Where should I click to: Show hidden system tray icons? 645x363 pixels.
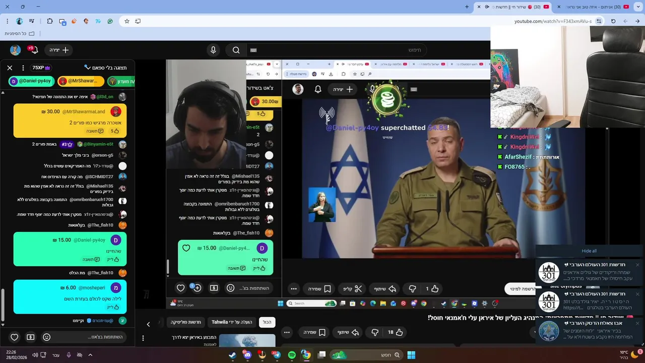tap(90, 355)
